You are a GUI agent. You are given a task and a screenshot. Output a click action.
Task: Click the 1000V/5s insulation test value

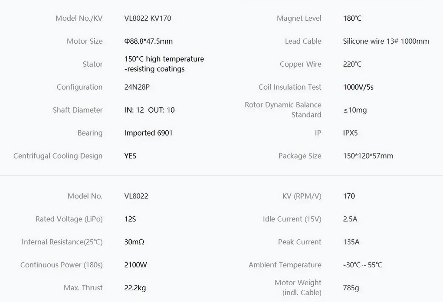point(358,87)
